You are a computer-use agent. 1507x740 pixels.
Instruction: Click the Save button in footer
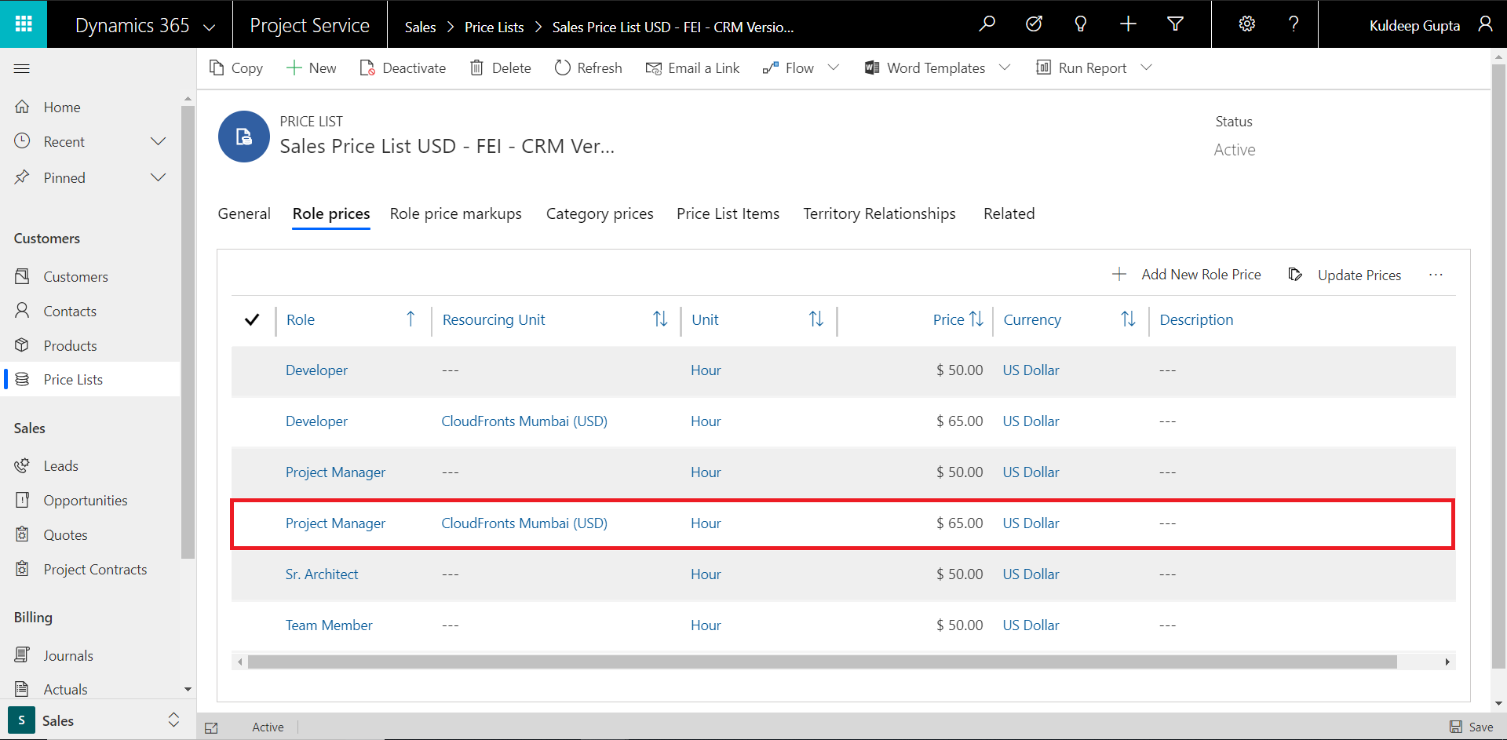coord(1472,727)
